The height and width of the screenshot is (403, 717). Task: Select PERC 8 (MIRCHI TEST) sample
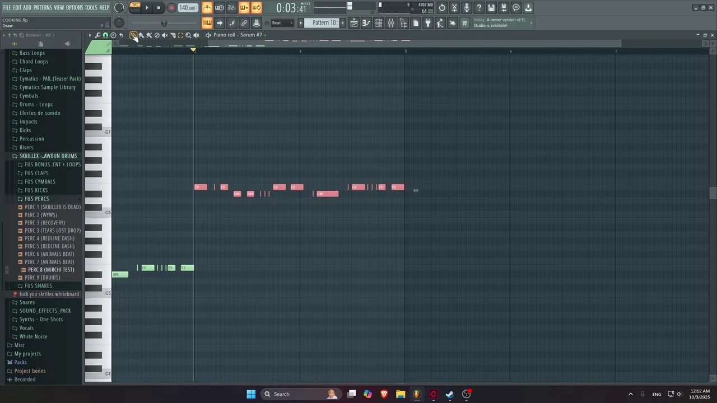point(51,270)
